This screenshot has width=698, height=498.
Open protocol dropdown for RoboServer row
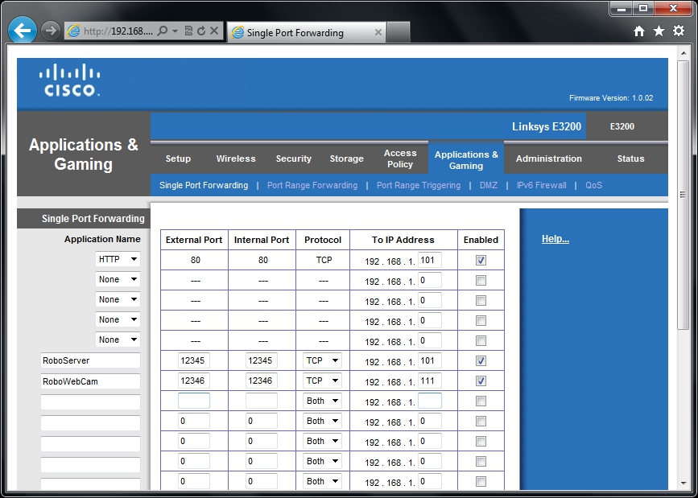322,360
